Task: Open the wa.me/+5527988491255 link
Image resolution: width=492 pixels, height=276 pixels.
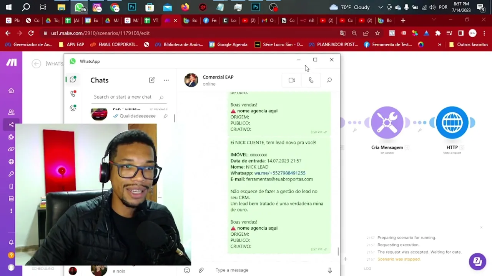Action: click(x=280, y=173)
